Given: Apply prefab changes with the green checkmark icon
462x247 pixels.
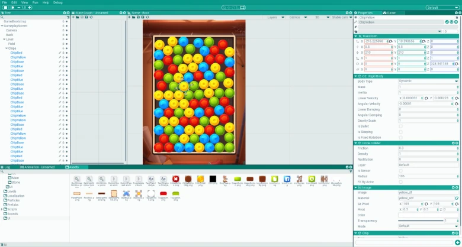Looking at the screenshot, I should pyautogui.click(x=447, y=22).
